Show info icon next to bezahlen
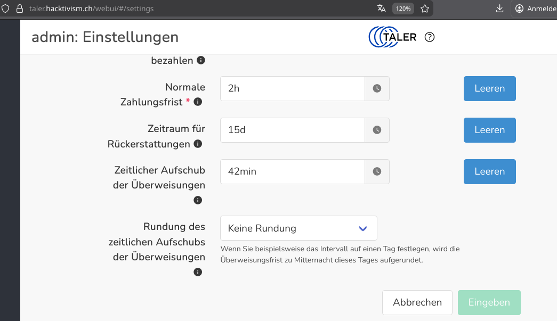557x321 pixels. [201, 60]
